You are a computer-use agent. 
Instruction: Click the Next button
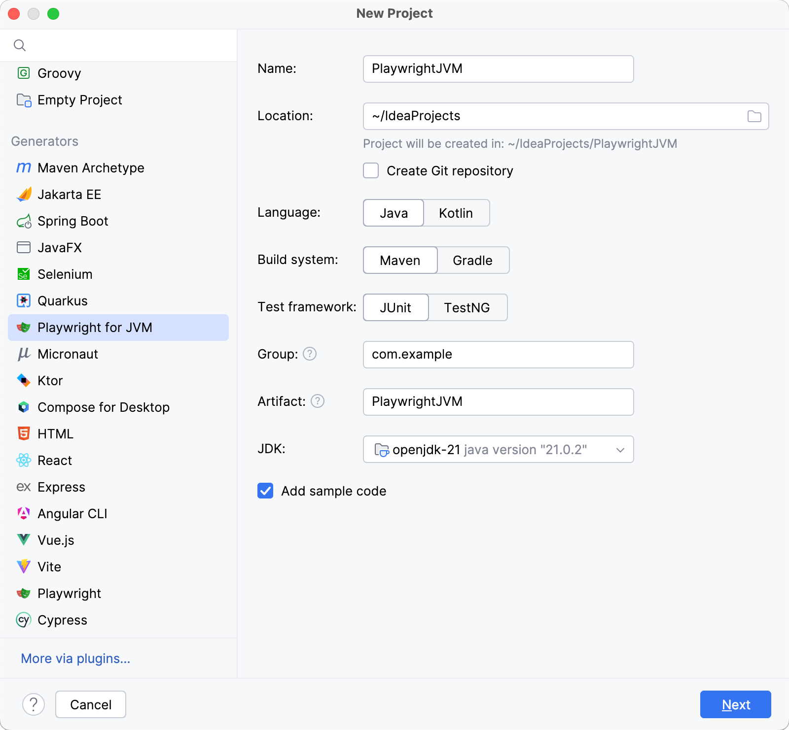(735, 705)
